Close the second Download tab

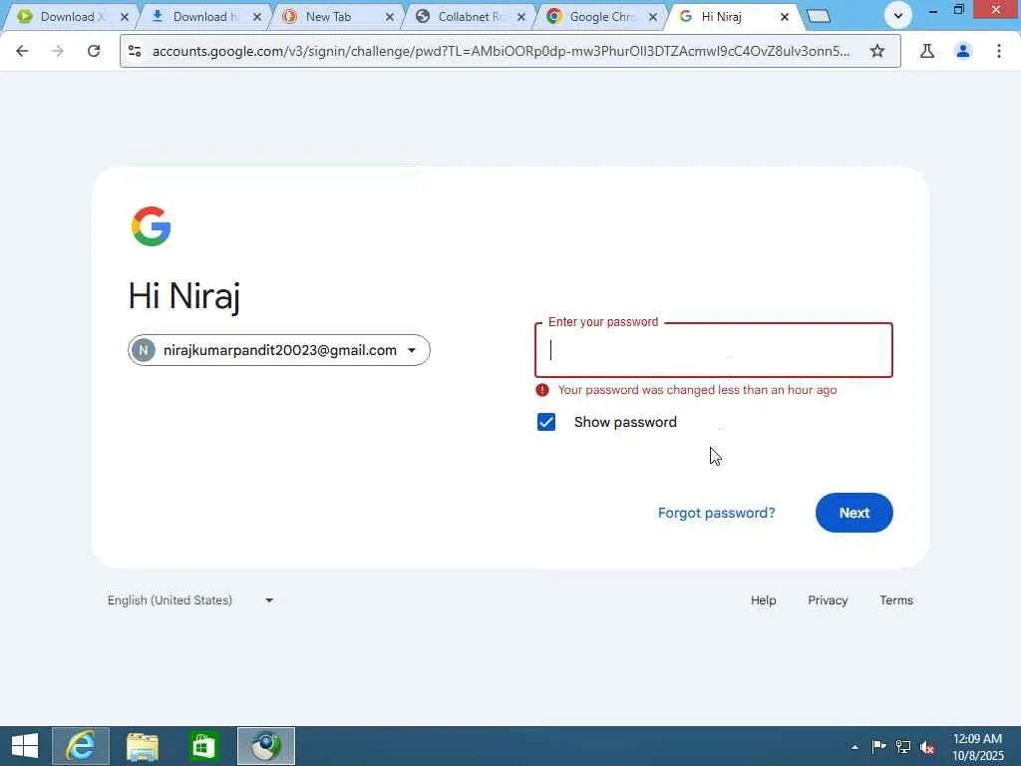(257, 17)
